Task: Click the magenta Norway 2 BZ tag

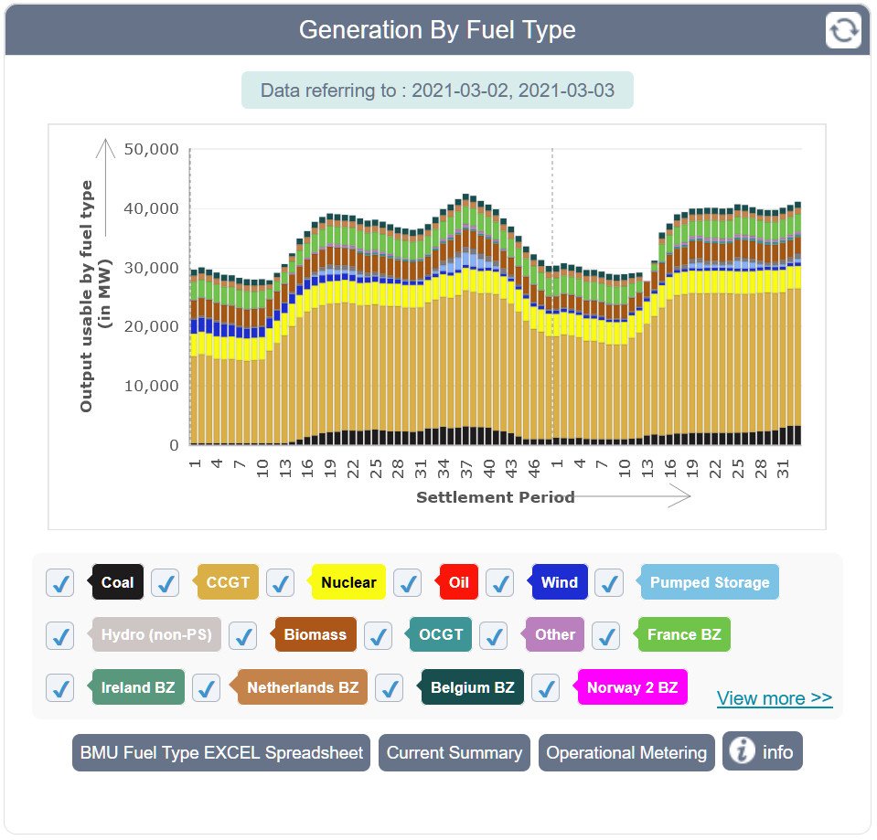Action: click(632, 687)
